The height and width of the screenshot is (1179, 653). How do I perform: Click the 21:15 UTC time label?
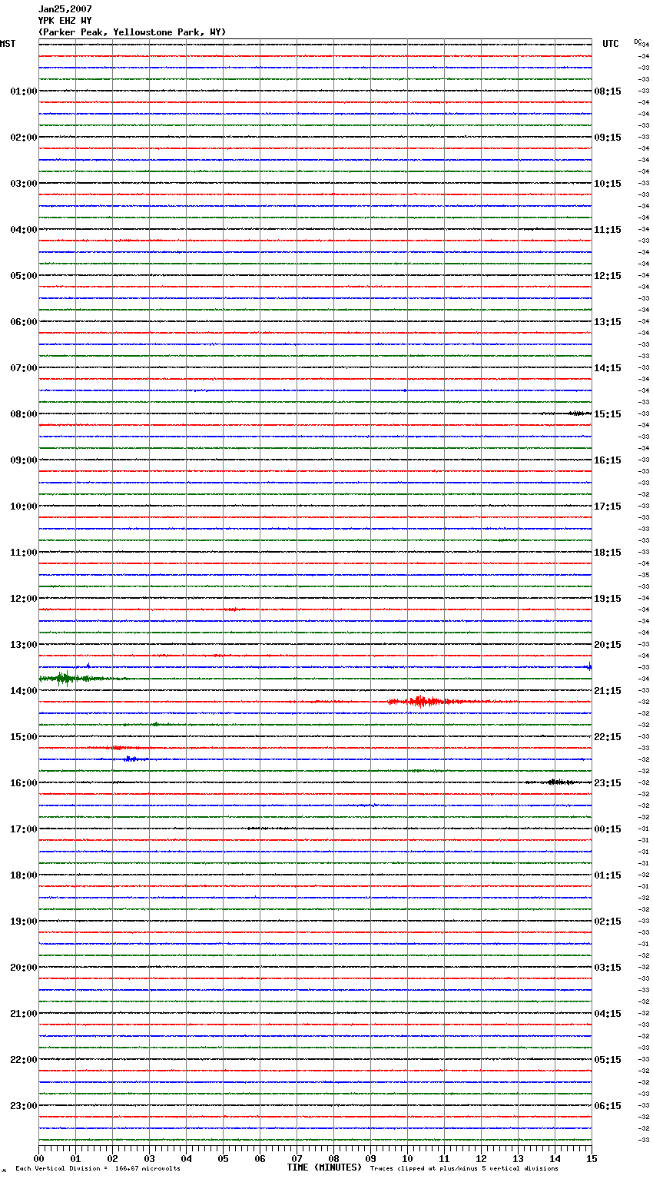[608, 691]
